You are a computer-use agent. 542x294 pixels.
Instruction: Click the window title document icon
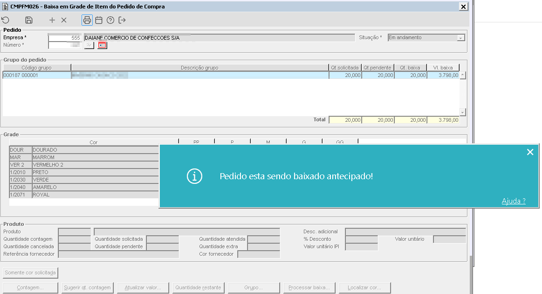[x=5, y=7]
